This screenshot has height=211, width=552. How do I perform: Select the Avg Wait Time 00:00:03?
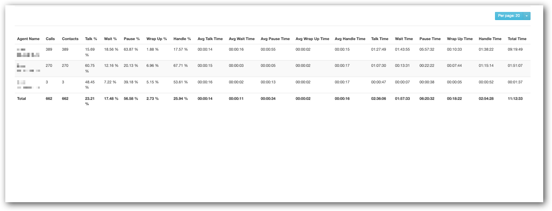point(236,66)
